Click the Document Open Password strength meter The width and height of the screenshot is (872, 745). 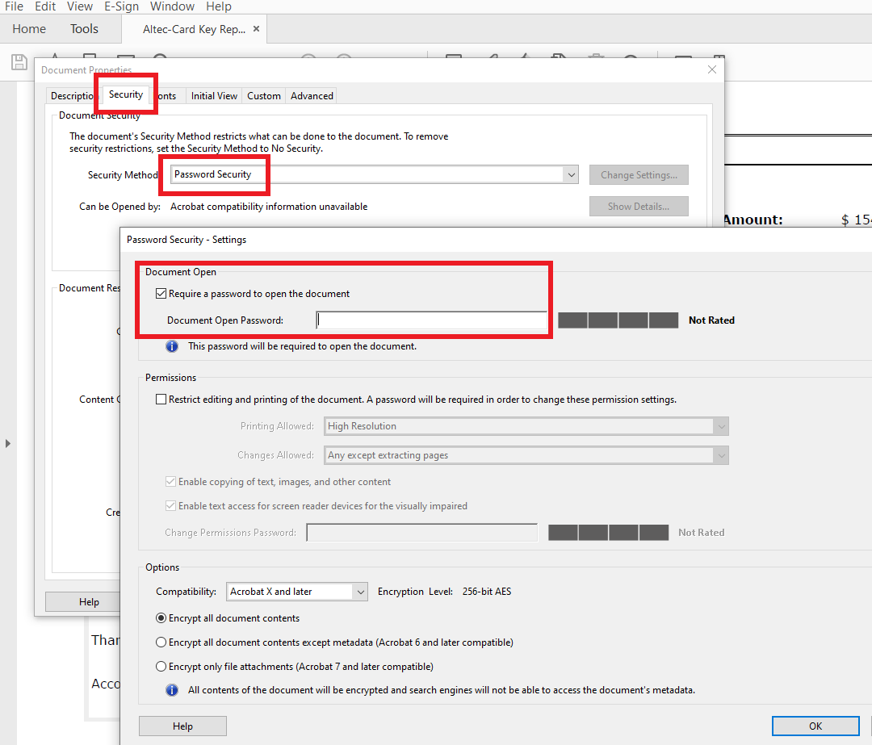tap(618, 320)
